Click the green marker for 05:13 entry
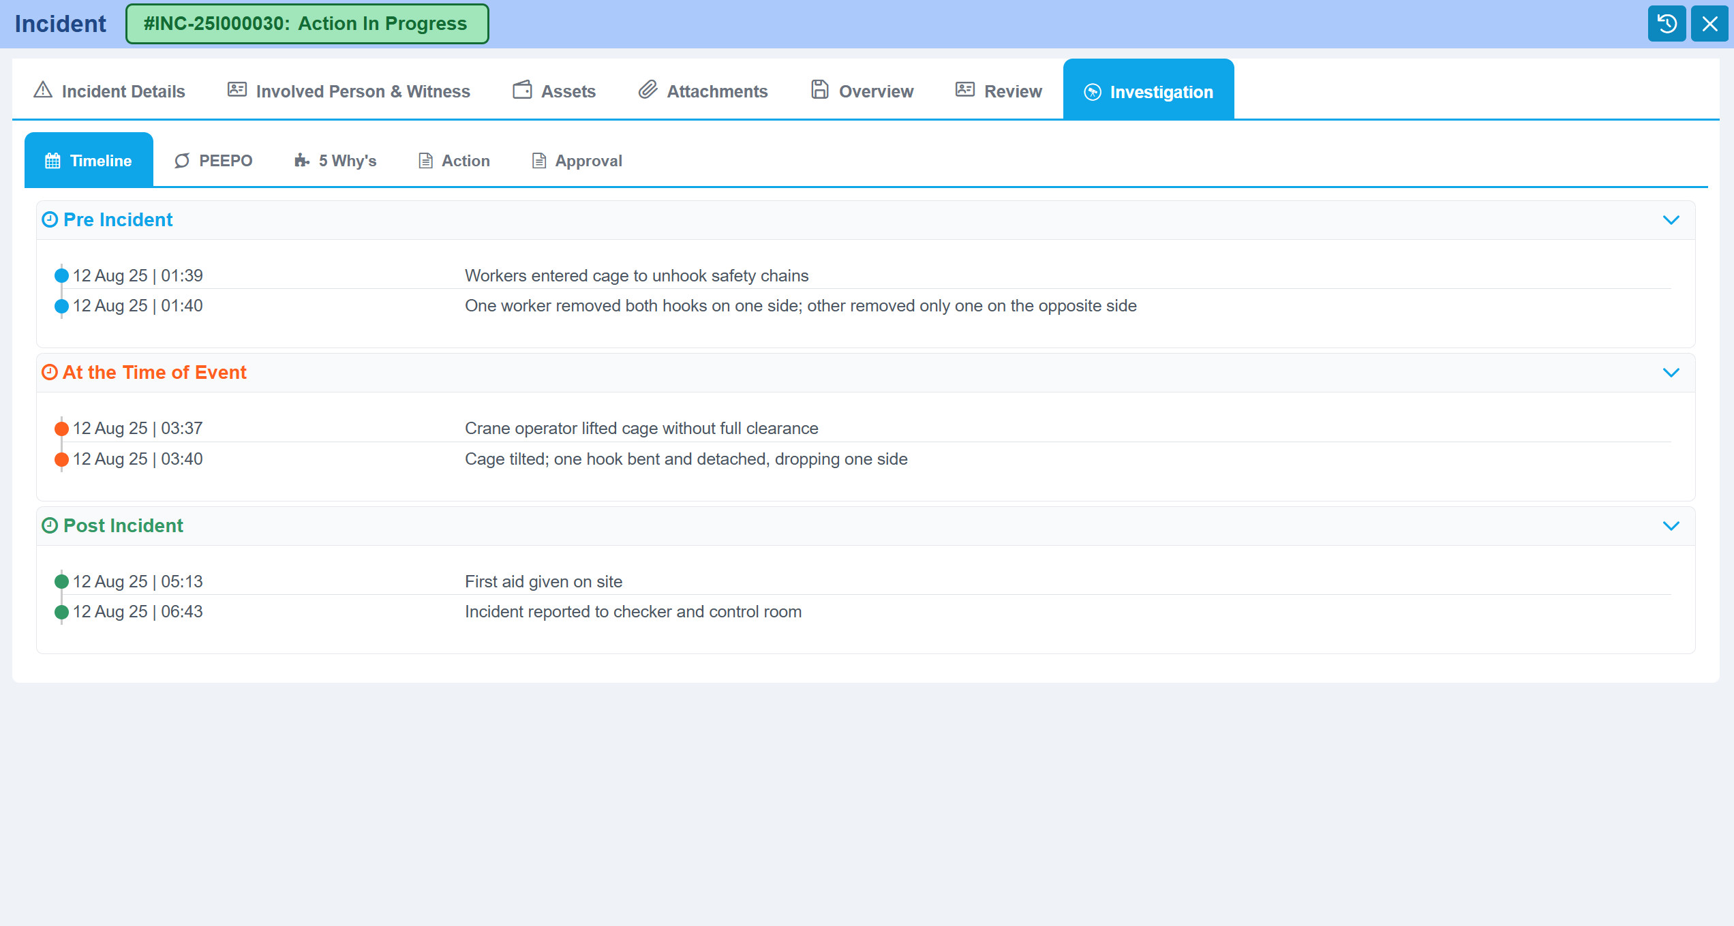Screen dimensions: 1734x926 coord(61,582)
